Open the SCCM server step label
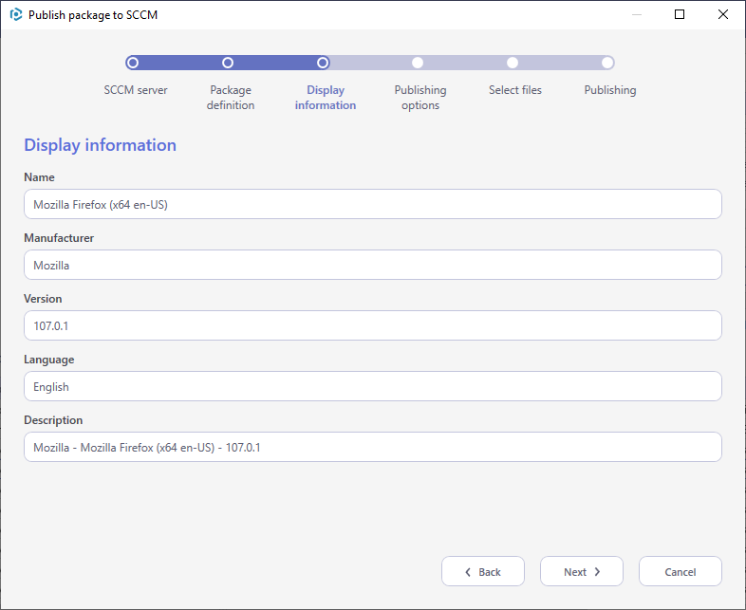This screenshot has width=746, height=610. 136,90
